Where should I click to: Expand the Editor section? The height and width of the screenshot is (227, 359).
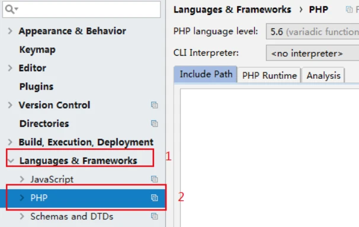pyautogui.click(x=10, y=68)
